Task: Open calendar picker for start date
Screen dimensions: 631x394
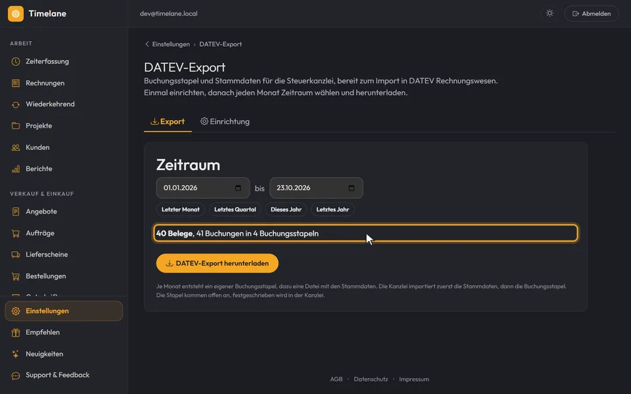Action: pyautogui.click(x=238, y=188)
